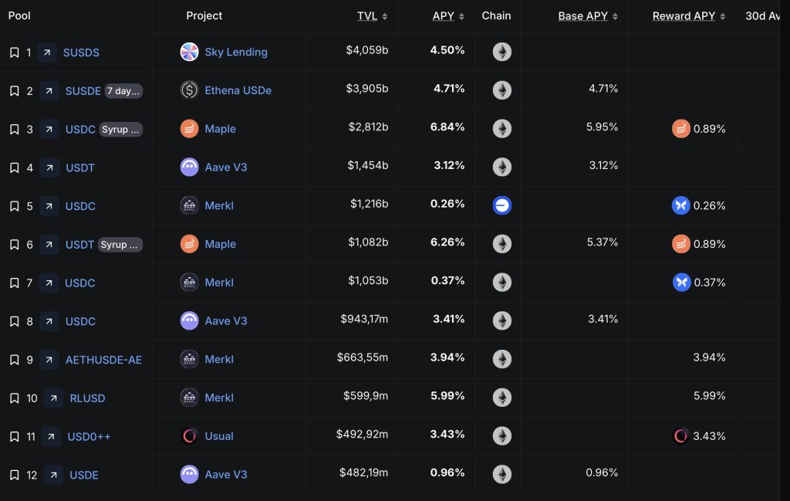
Task: Click the 7 day tag beside SUSDE
Action: (123, 91)
